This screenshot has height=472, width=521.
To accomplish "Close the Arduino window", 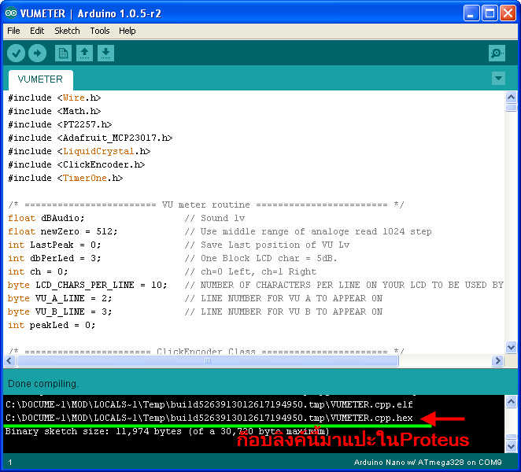I will point(508,13).
